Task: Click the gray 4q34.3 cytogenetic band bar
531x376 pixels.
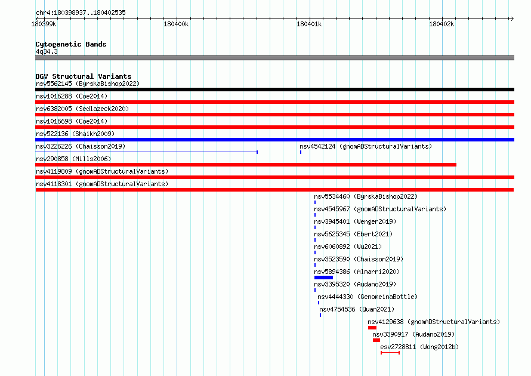Action: tap(274, 58)
